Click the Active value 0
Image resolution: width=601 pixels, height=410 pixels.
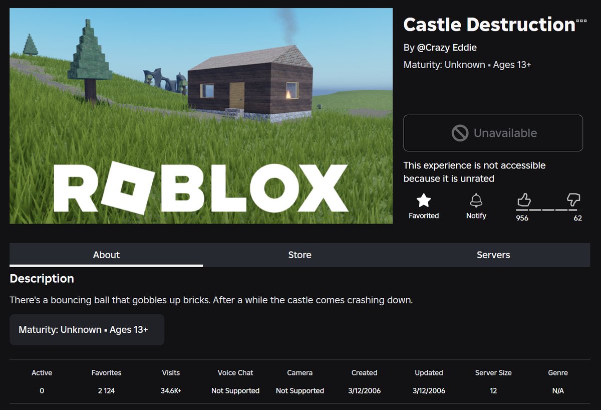click(x=42, y=390)
